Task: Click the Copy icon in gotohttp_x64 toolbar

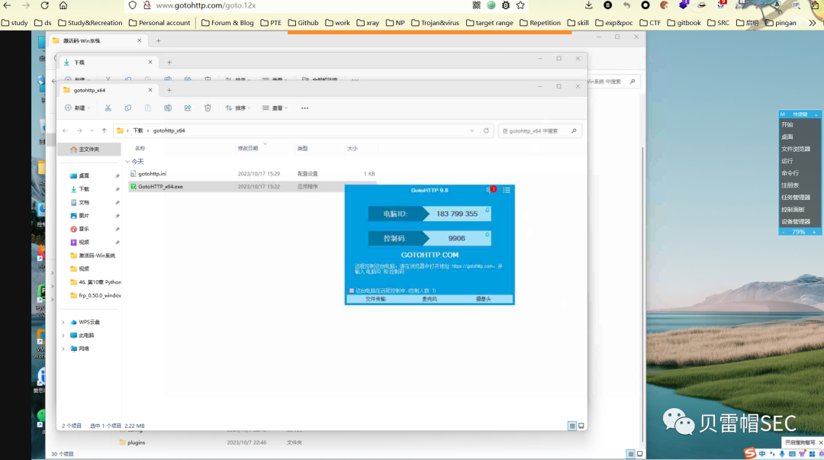Action: 127,108
